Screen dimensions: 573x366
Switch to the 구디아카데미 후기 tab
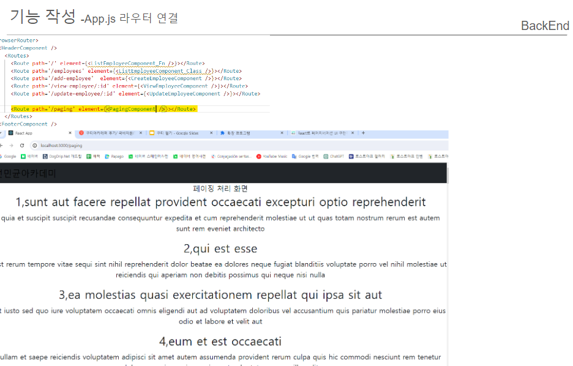click(110, 133)
